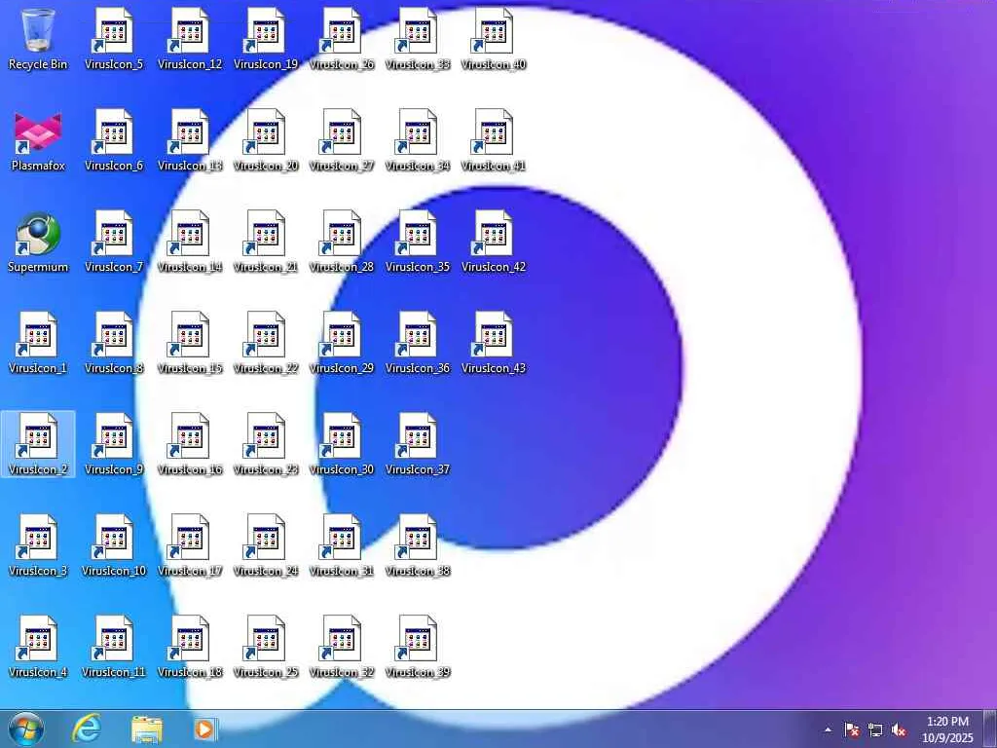Select the Recycle Bin desktop icon
Viewport: 997px width, 748px height.
pos(38,39)
